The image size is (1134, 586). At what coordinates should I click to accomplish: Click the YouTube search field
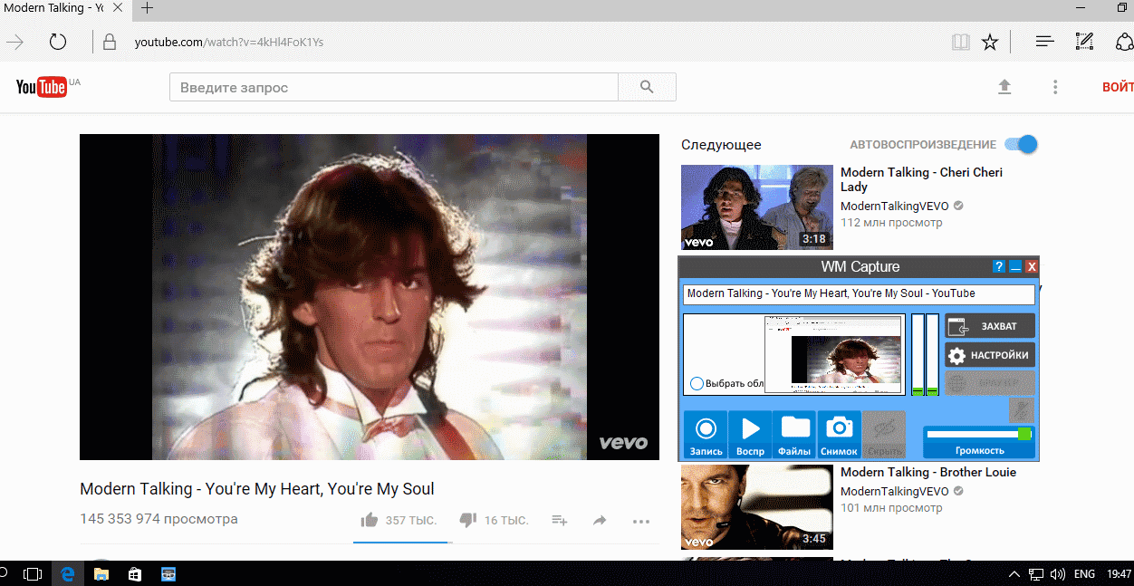pos(394,87)
